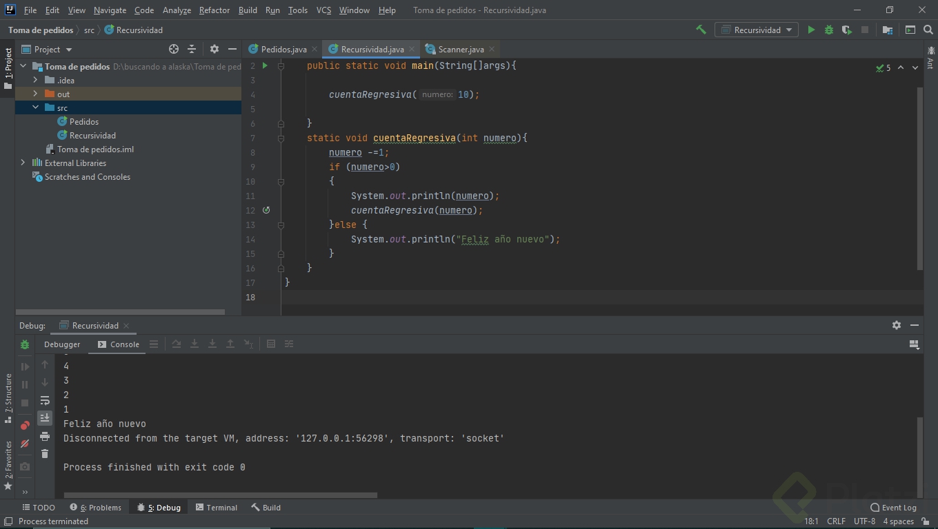Image resolution: width=938 pixels, height=529 pixels.
Task: Click the Trace Current Stream Chain icon
Action: (289, 344)
